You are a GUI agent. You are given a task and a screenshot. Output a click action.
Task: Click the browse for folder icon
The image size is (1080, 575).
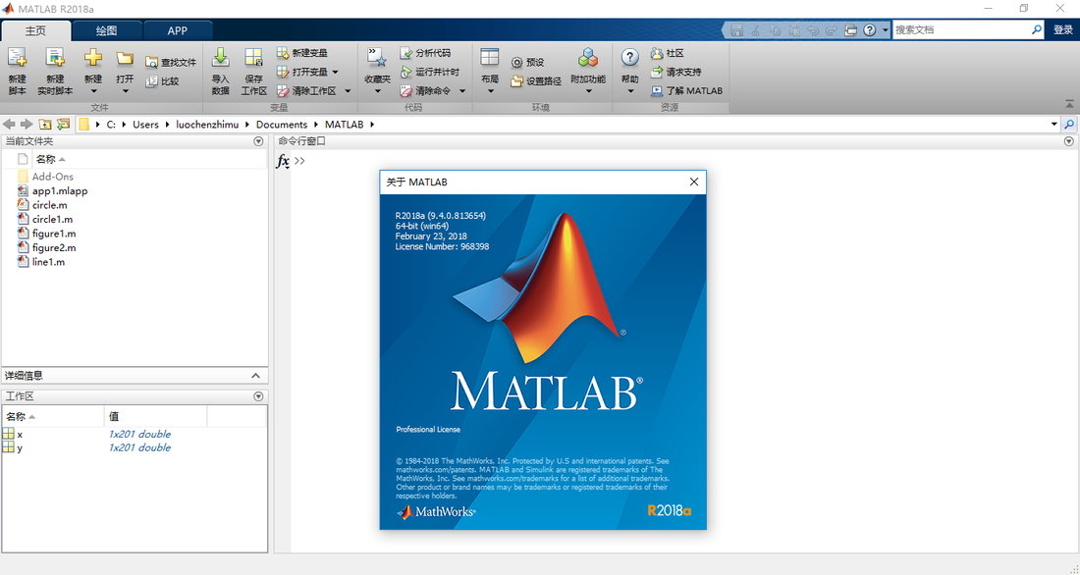[x=64, y=124]
